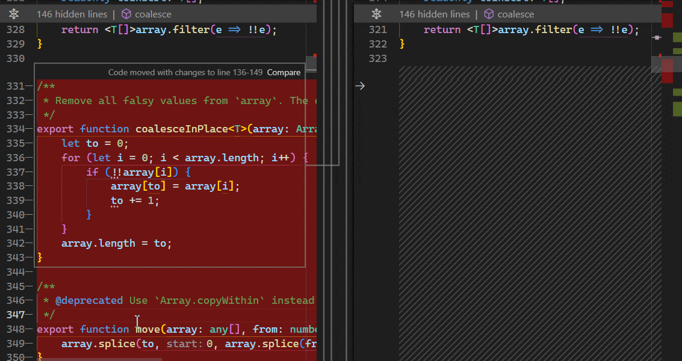Image resolution: width=682 pixels, height=361 pixels.
Task: Click the Compare link in the moved code banner
Action: click(x=284, y=72)
